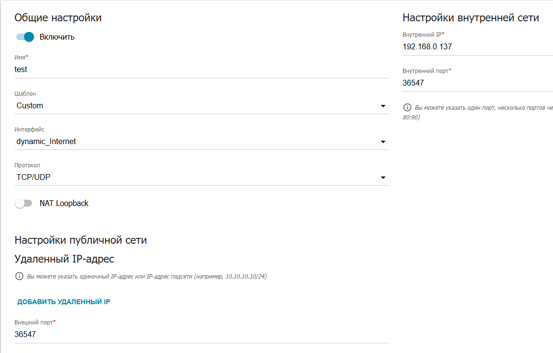Click the Удаленный IP-адрес subheading
This screenshot has width=553, height=353.
pyautogui.click(x=64, y=259)
